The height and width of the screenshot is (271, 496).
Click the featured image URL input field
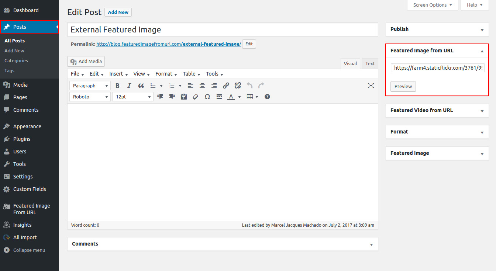point(437,68)
